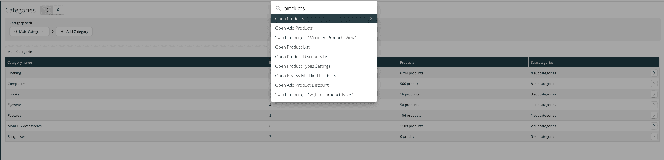Switch to project without-product-types

(x=314, y=95)
